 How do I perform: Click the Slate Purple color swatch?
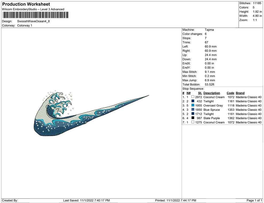193,118
